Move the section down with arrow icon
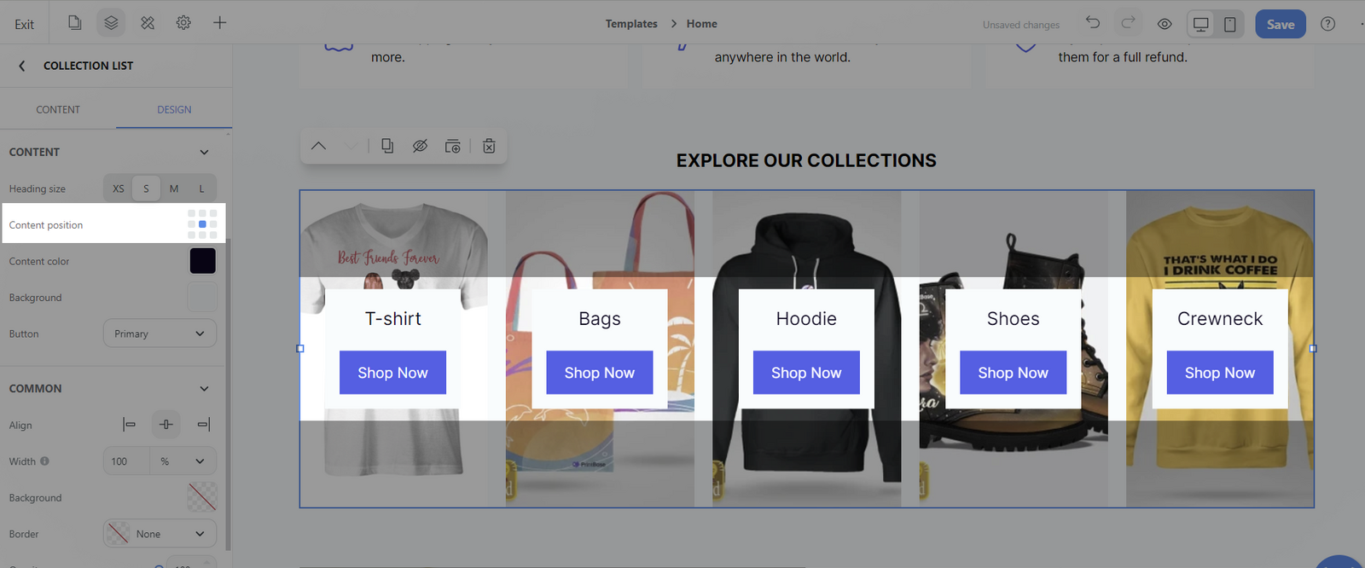This screenshot has height=568, width=1365. point(351,146)
